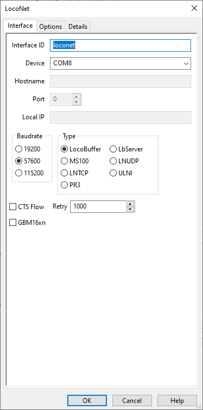The height and width of the screenshot is (410, 203).
Task: Switch to the Details tab
Action: click(78, 27)
